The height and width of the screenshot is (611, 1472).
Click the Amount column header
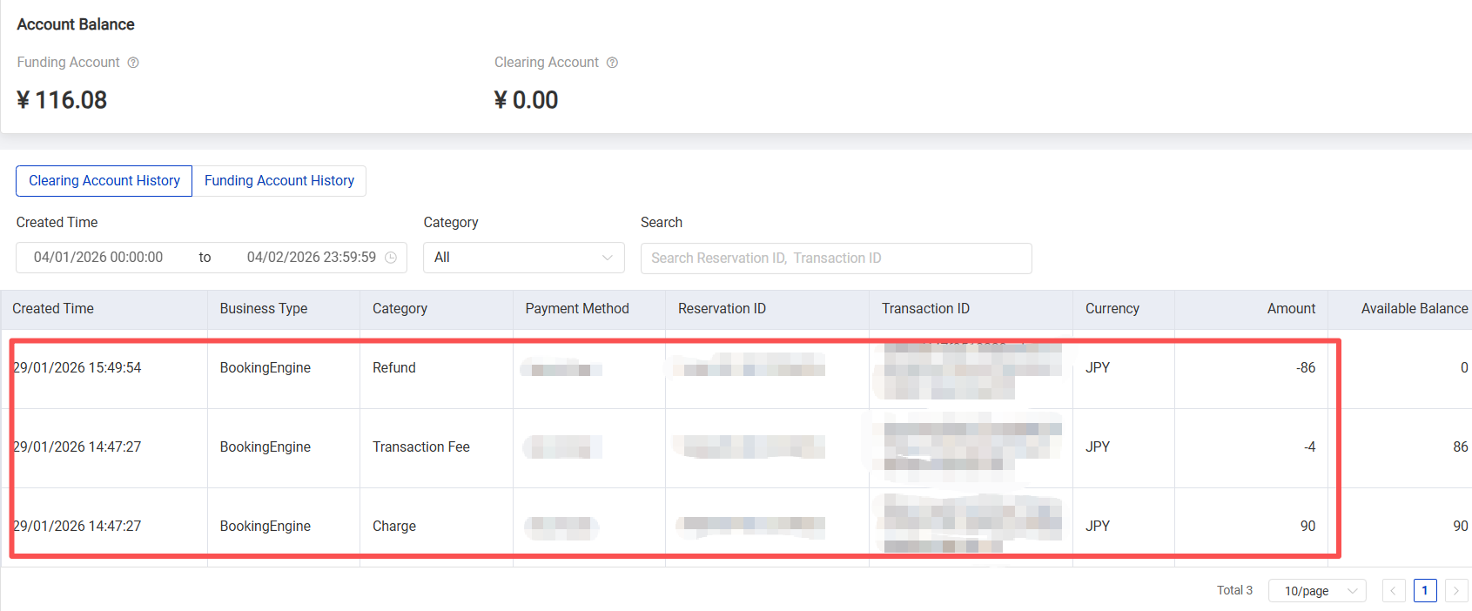(1291, 309)
